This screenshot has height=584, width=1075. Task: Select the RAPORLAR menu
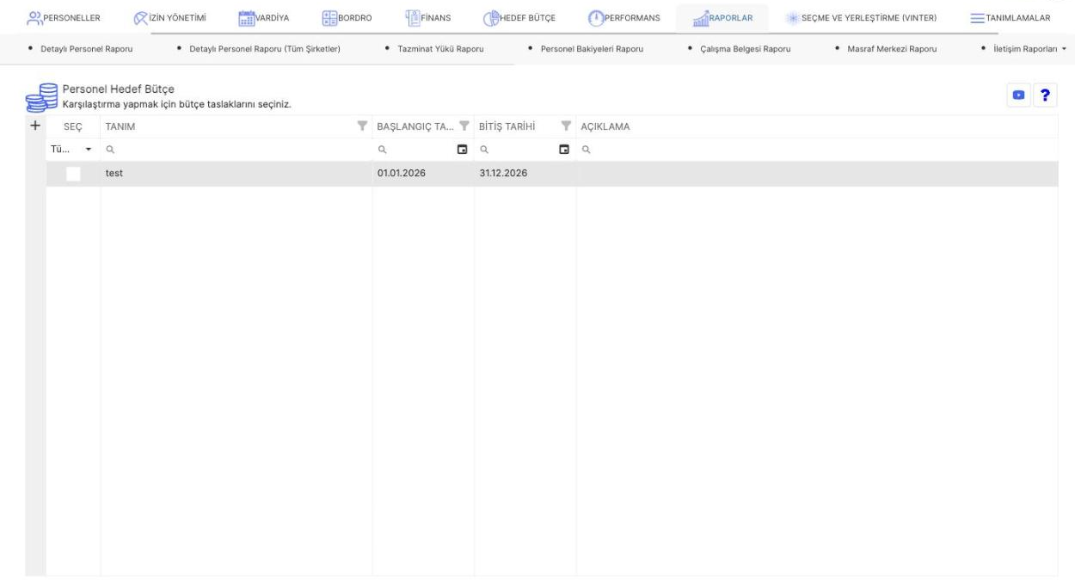722,18
